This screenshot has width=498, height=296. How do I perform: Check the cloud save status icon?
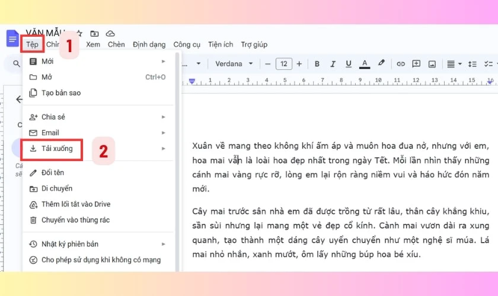click(x=110, y=33)
